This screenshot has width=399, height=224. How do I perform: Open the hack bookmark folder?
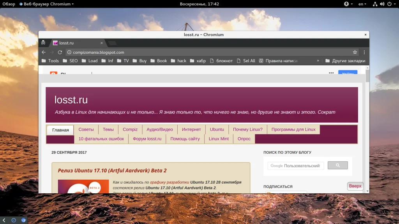tap(178, 61)
